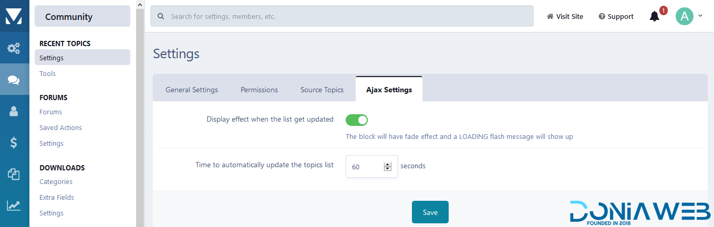Open Tools under Recent Topics
Image resolution: width=714 pixels, height=227 pixels.
tap(47, 74)
